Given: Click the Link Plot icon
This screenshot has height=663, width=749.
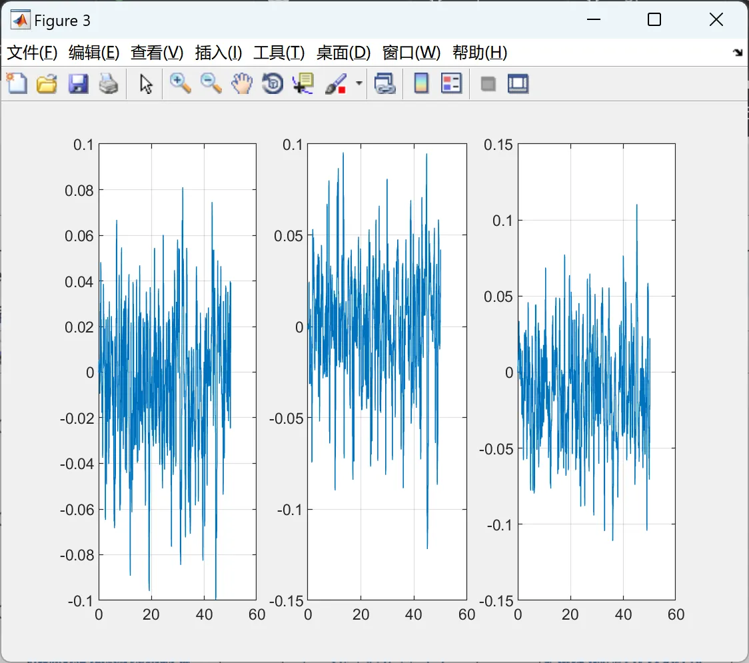Looking at the screenshot, I should [385, 83].
